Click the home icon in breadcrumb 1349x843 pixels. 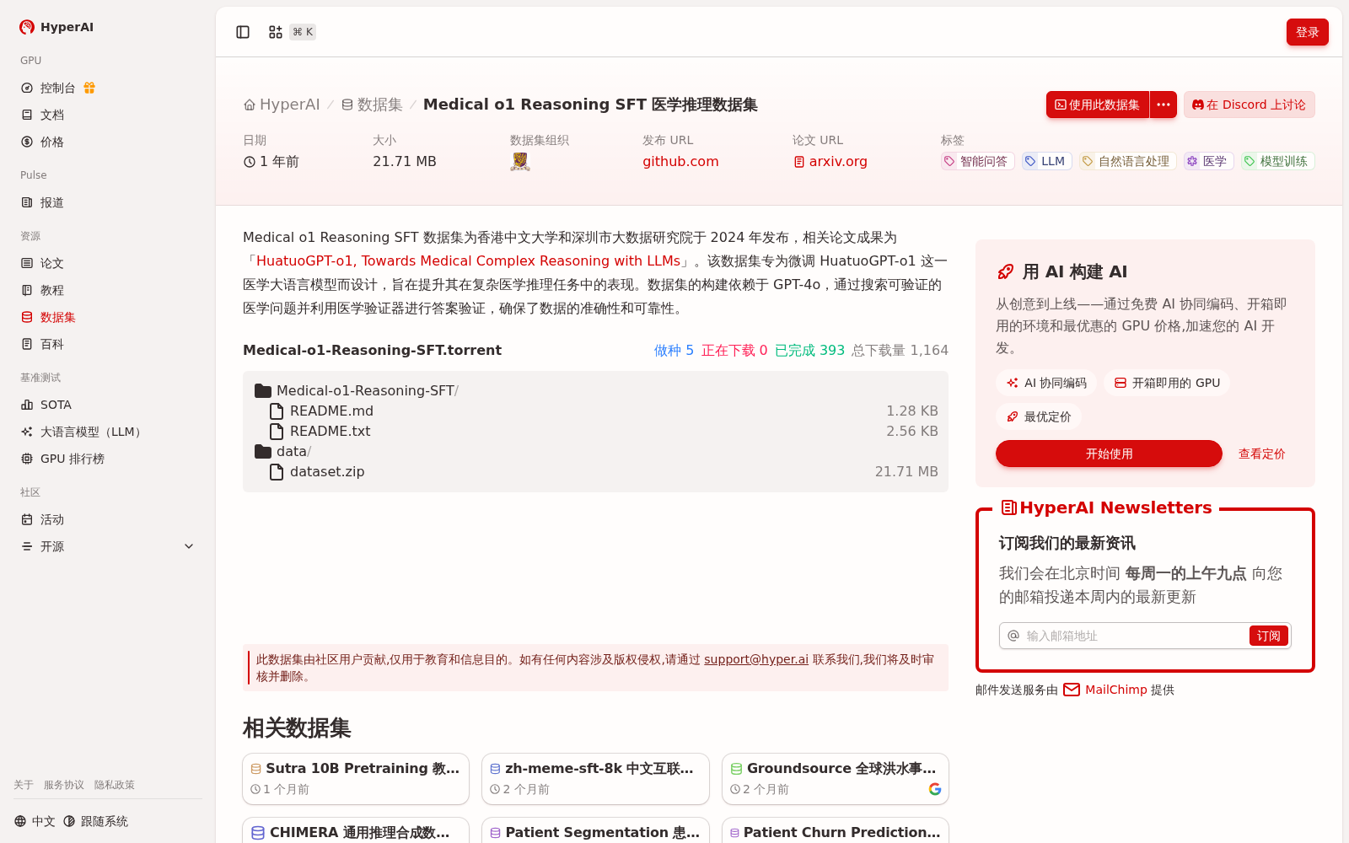tap(250, 105)
